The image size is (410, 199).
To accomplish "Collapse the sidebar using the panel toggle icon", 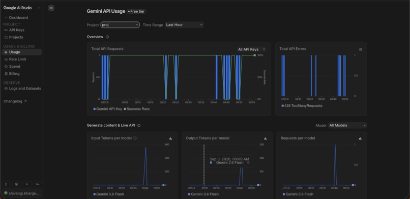I will click(x=51, y=8).
